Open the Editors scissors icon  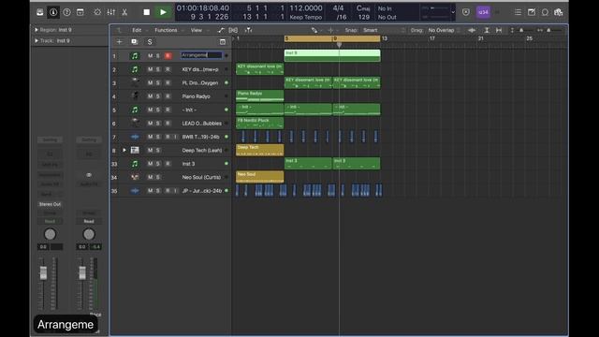pos(124,12)
